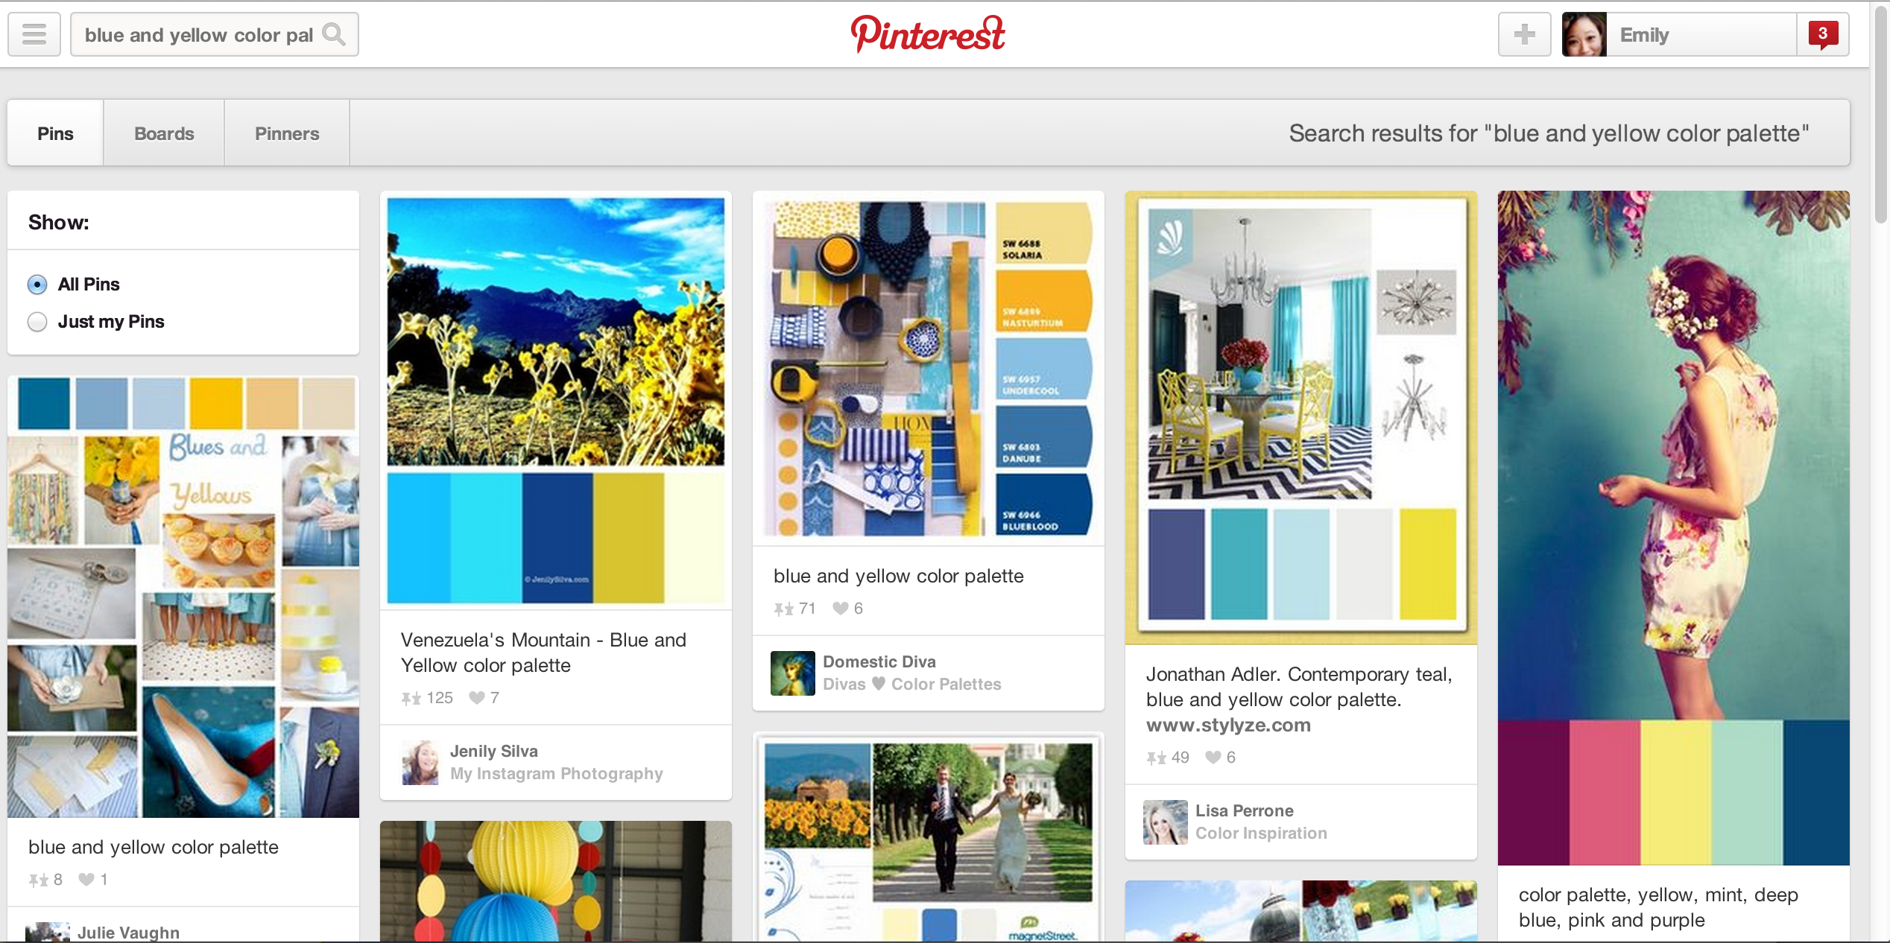Open the hamburger menu button
Screen dimensions: 1890x943
click(x=34, y=34)
